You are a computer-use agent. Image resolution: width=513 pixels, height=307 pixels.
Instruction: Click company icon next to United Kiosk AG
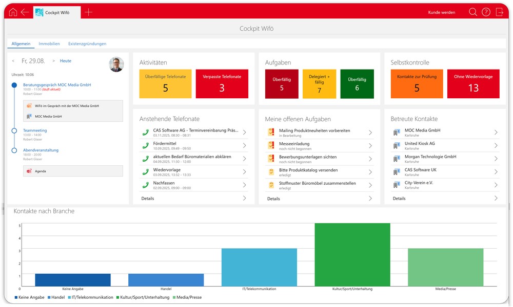click(396, 145)
